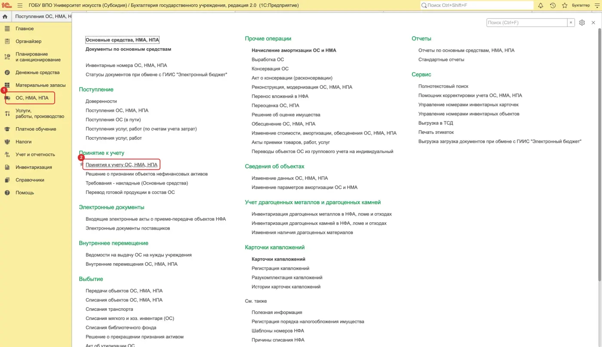Screen dimensions: 602x347
Task: Close the functions menu panel
Action: [x=593, y=23]
